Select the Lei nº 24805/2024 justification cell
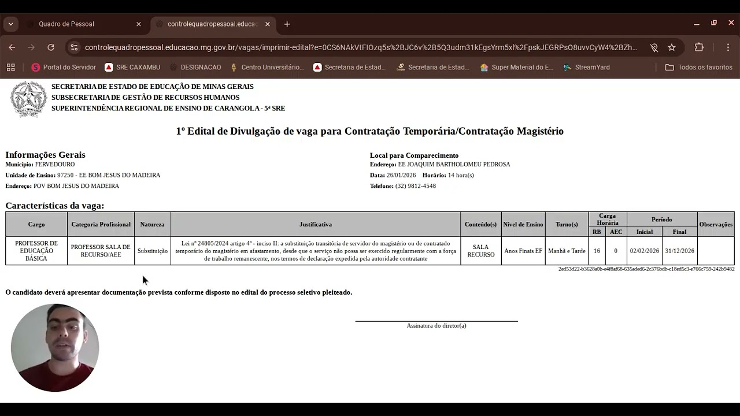Viewport: 740px width, 416px height. point(316,251)
